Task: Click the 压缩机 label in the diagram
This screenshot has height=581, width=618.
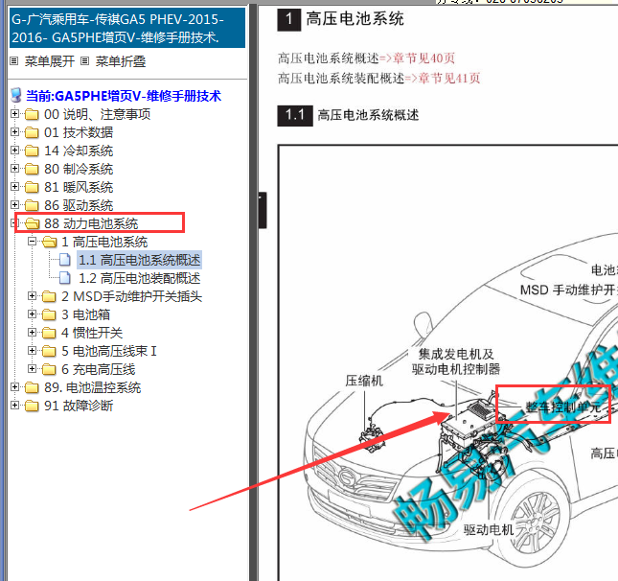Action: 364,381
